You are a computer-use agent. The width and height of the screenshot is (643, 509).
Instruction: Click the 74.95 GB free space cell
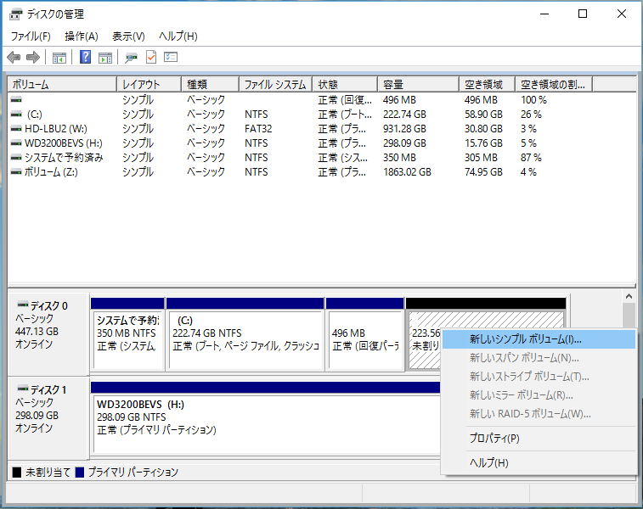[x=483, y=172]
